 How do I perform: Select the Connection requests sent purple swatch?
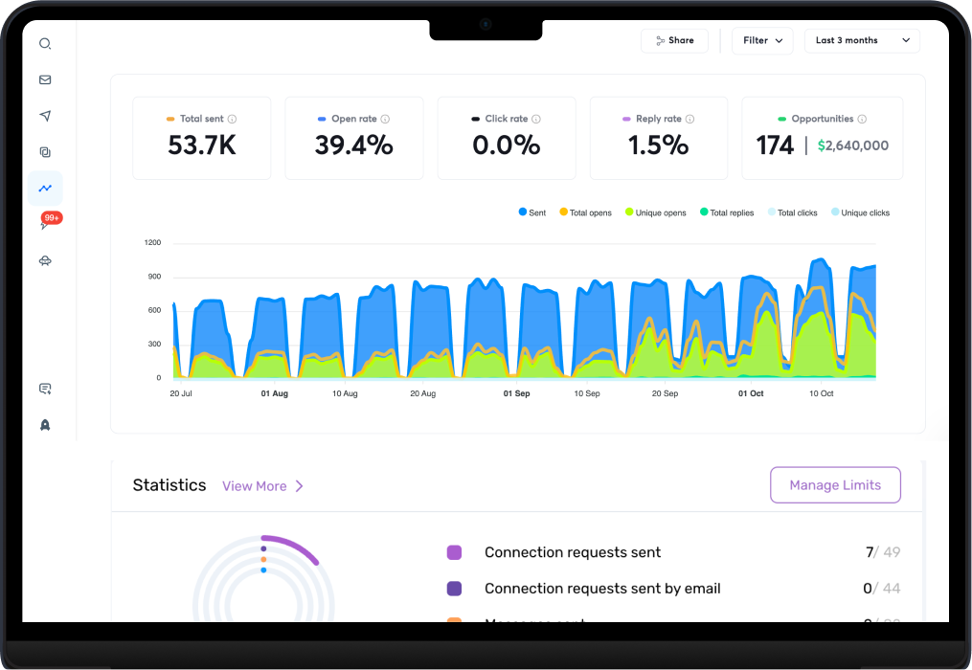(x=454, y=552)
